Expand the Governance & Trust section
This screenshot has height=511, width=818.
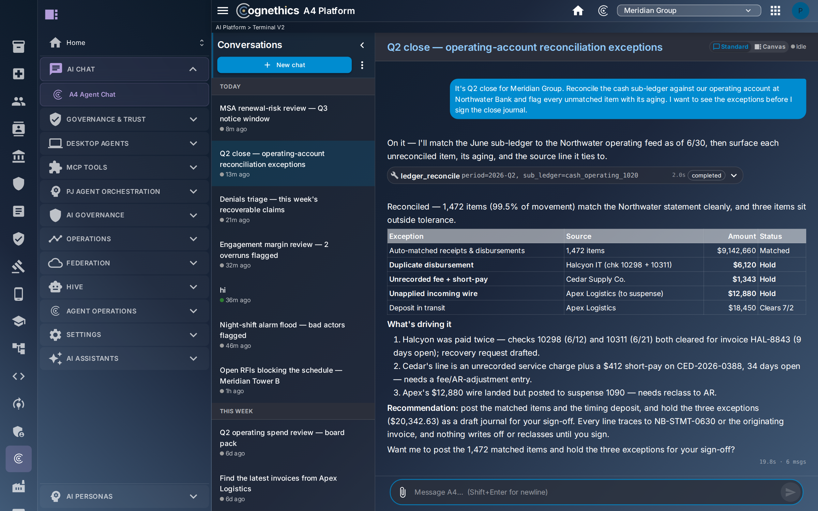click(x=124, y=119)
